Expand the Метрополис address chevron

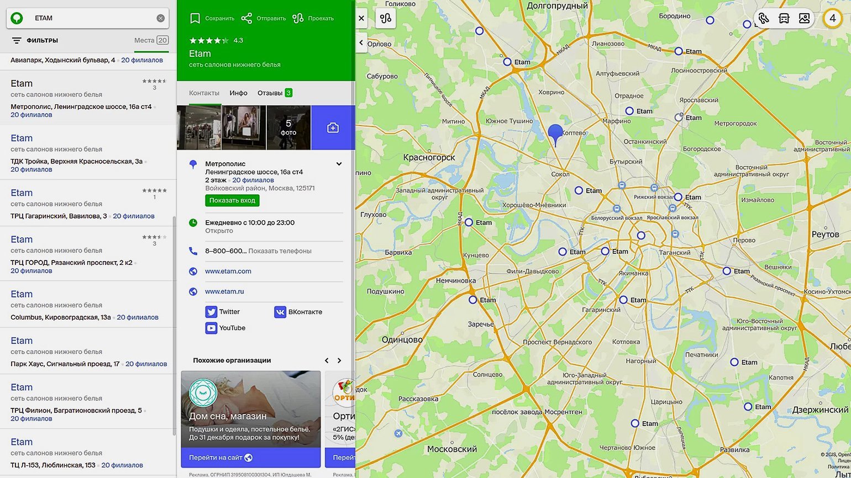pyautogui.click(x=339, y=164)
